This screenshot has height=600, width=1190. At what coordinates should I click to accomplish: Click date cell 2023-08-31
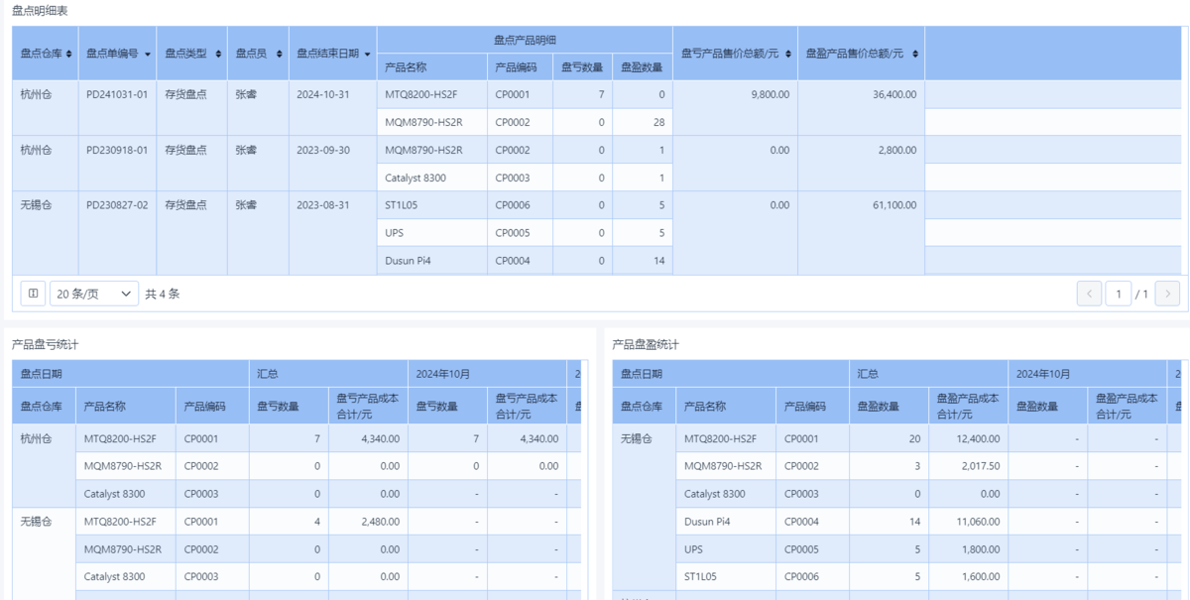click(323, 205)
